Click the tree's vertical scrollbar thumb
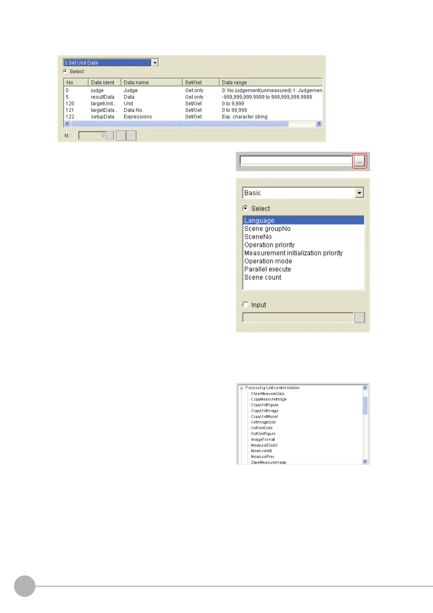This screenshot has width=433, height=613. 365,405
